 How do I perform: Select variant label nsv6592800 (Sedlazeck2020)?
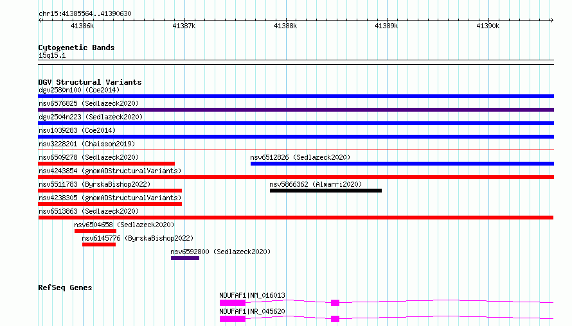220,252
